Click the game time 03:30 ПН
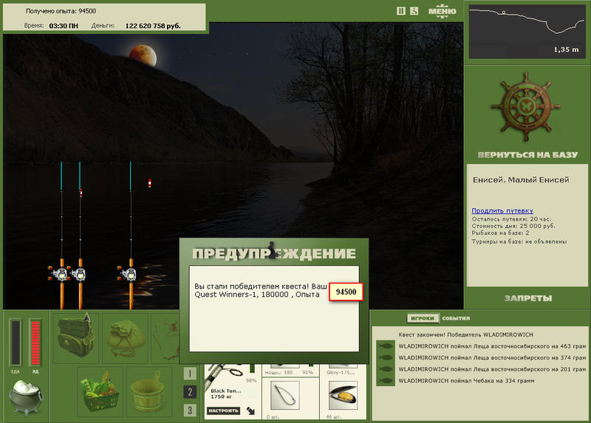Screen dimensions: 591x423 pyautogui.click(x=64, y=26)
